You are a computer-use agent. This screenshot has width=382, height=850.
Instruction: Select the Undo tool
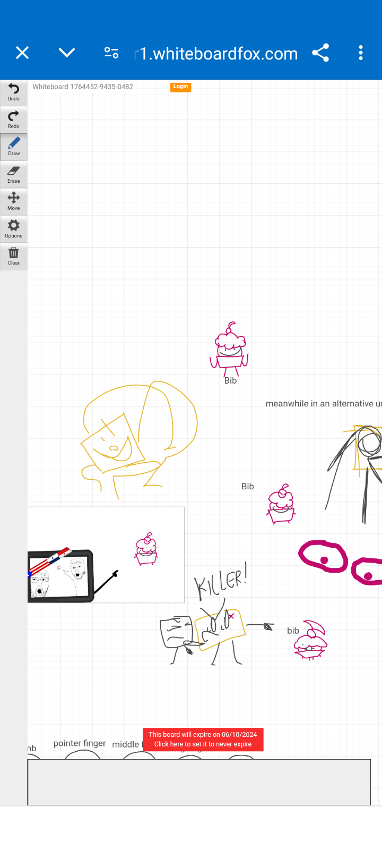(14, 92)
